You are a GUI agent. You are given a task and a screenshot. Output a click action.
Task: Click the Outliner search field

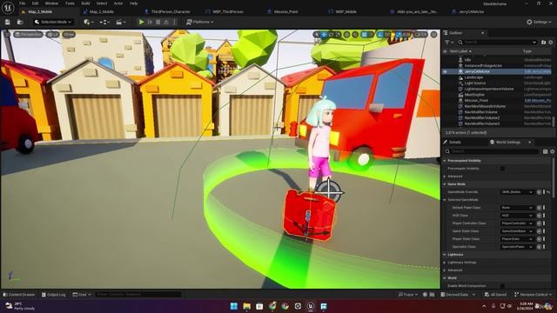(x=497, y=43)
